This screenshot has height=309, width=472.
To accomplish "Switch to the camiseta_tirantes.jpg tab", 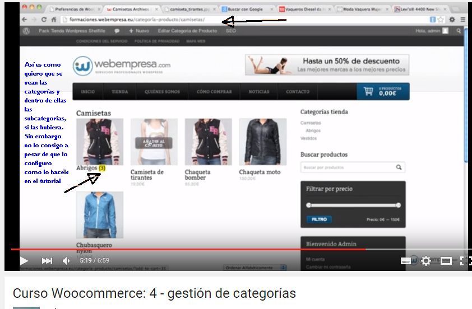I will [x=189, y=10].
